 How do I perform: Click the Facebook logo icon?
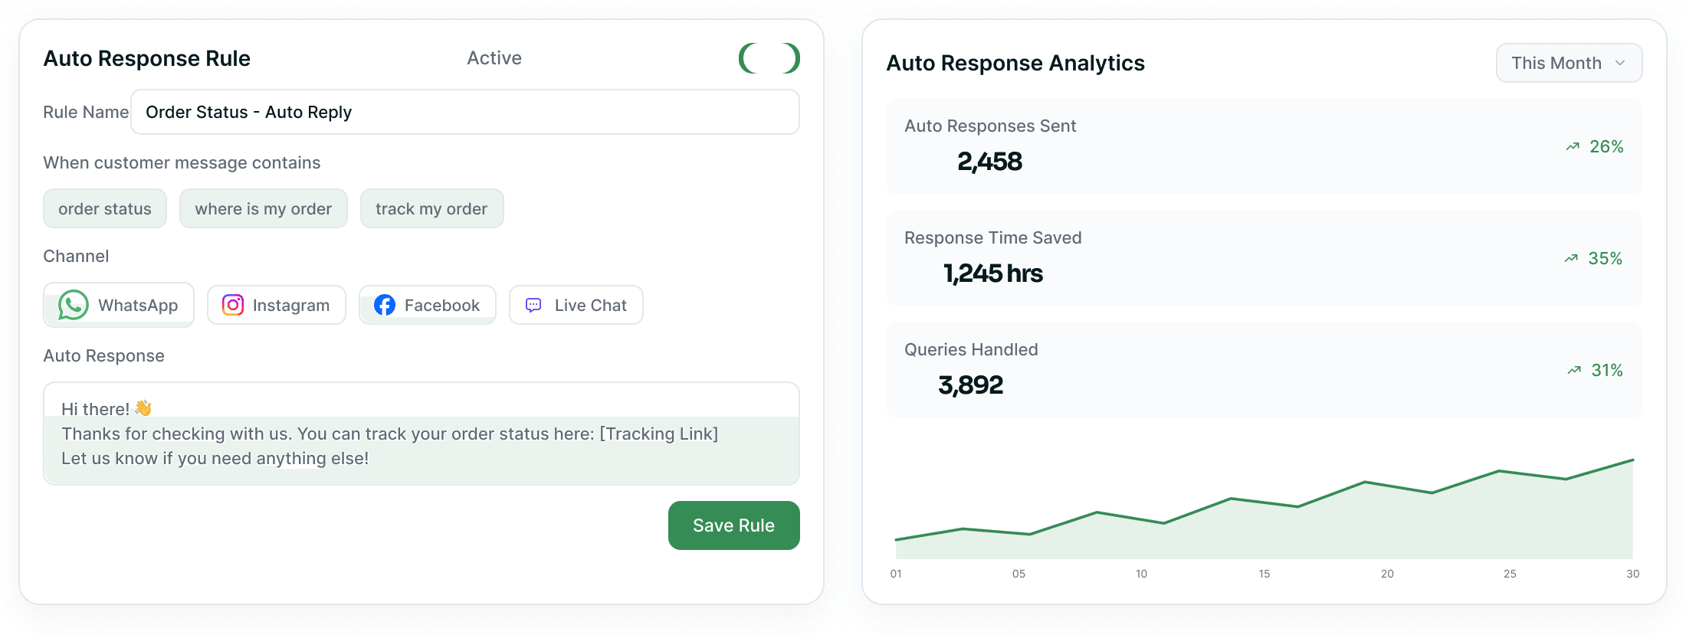coord(385,305)
